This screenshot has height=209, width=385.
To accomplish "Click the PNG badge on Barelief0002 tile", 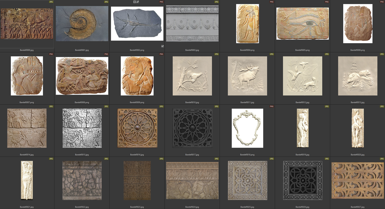I will tap(161, 2).
